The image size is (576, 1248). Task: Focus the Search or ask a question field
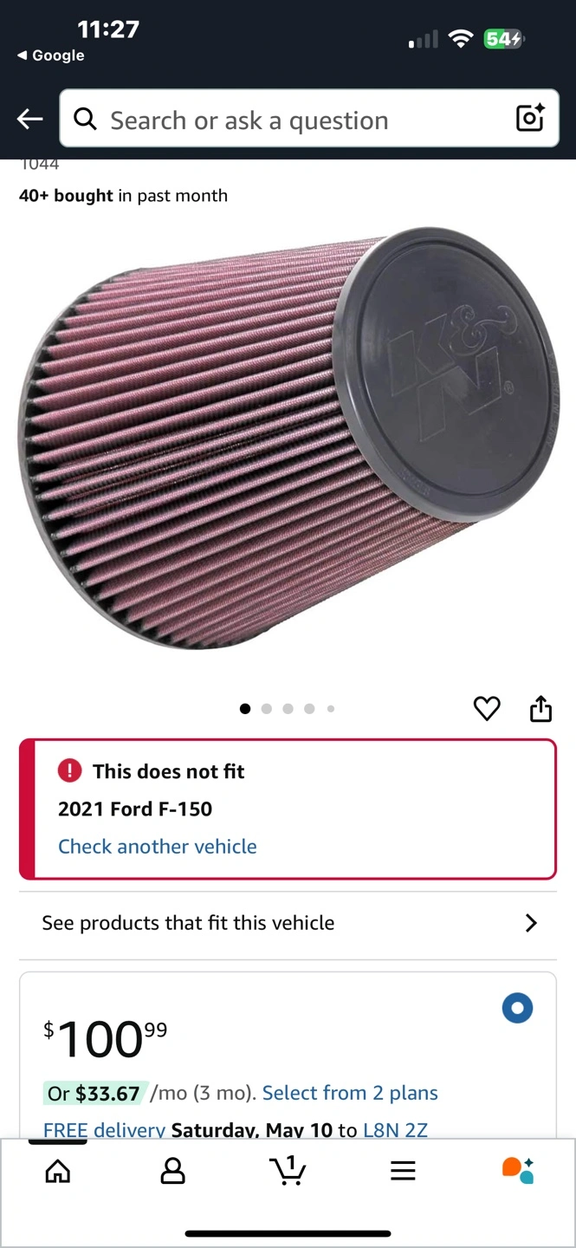(x=309, y=119)
